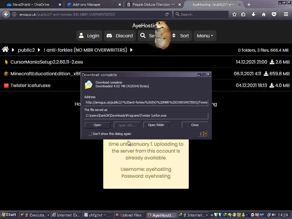Expand hidden system tray icons chevron
292x219 pixels.
click(x=212, y=215)
